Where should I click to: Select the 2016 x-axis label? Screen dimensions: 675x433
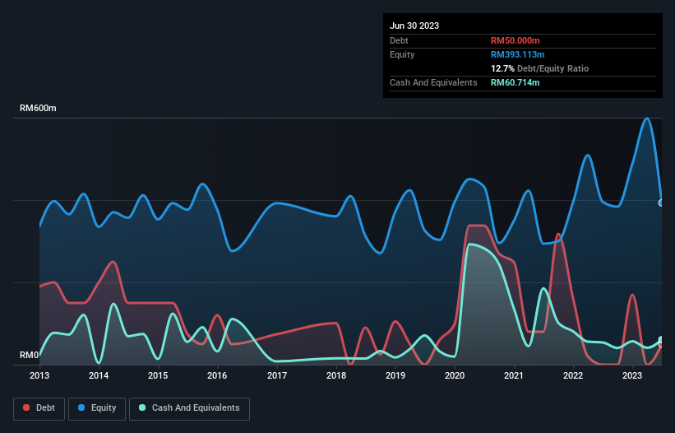click(217, 375)
